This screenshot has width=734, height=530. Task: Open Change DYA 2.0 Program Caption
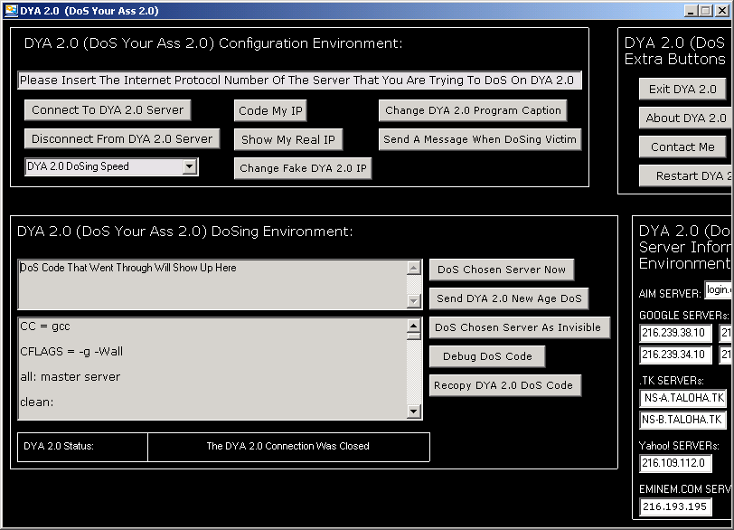point(473,110)
